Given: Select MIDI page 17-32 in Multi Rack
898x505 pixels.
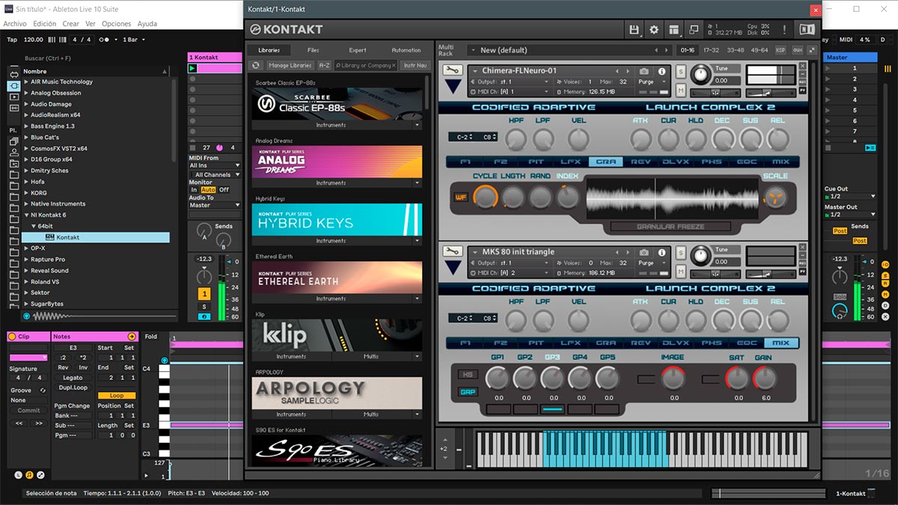Looking at the screenshot, I should click(x=712, y=50).
